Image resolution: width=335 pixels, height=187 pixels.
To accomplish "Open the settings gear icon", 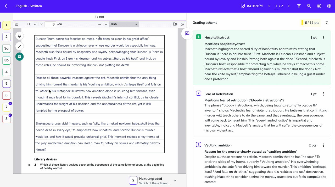I will (x=329, y=6).
